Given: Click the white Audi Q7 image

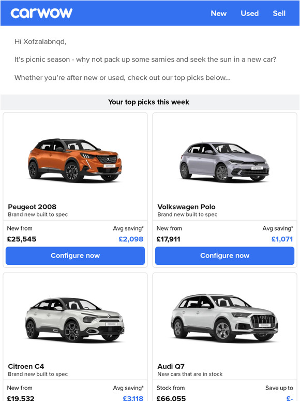Looking at the screenshot, I should 224,318.
